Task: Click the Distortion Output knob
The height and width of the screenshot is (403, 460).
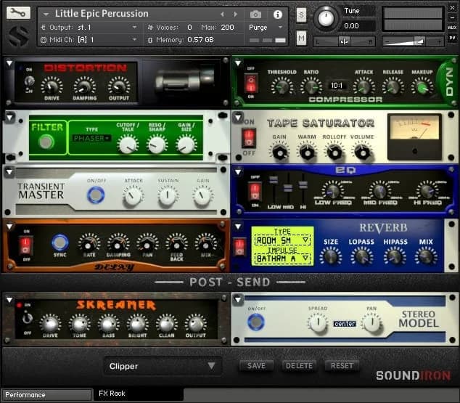Action: coord(118,86)
